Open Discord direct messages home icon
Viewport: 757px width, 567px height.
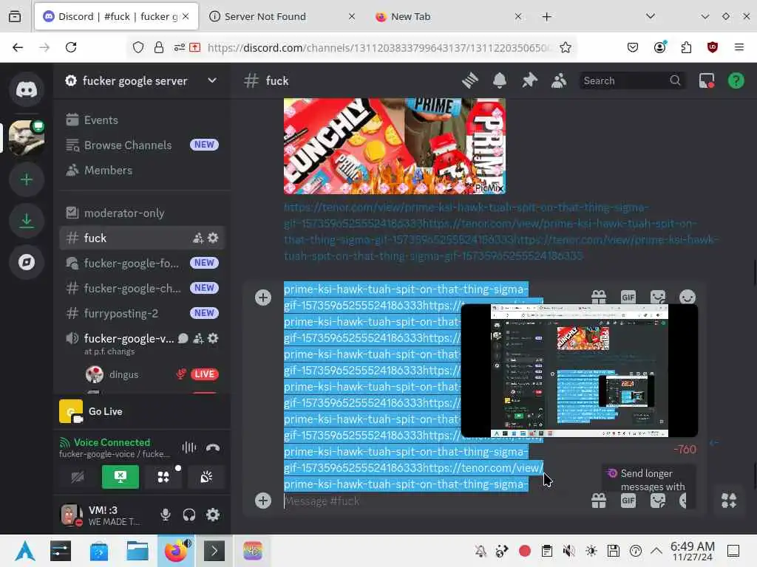click(27, 89)
